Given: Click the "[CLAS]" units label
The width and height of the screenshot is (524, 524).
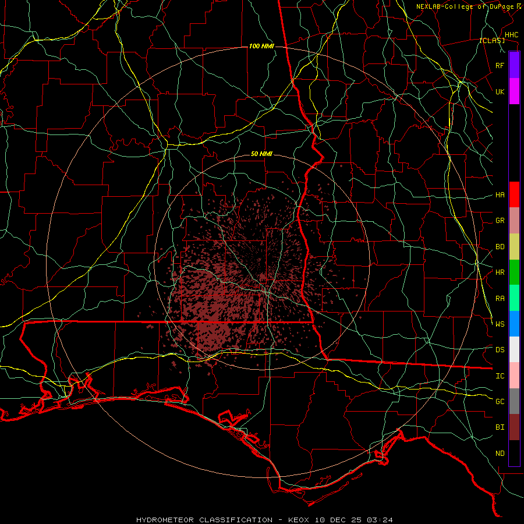Looking at the screenshot, I should pos(492,40).
